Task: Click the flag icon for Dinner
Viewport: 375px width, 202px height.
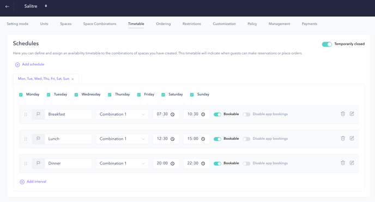Action: [x=38, y=163]
